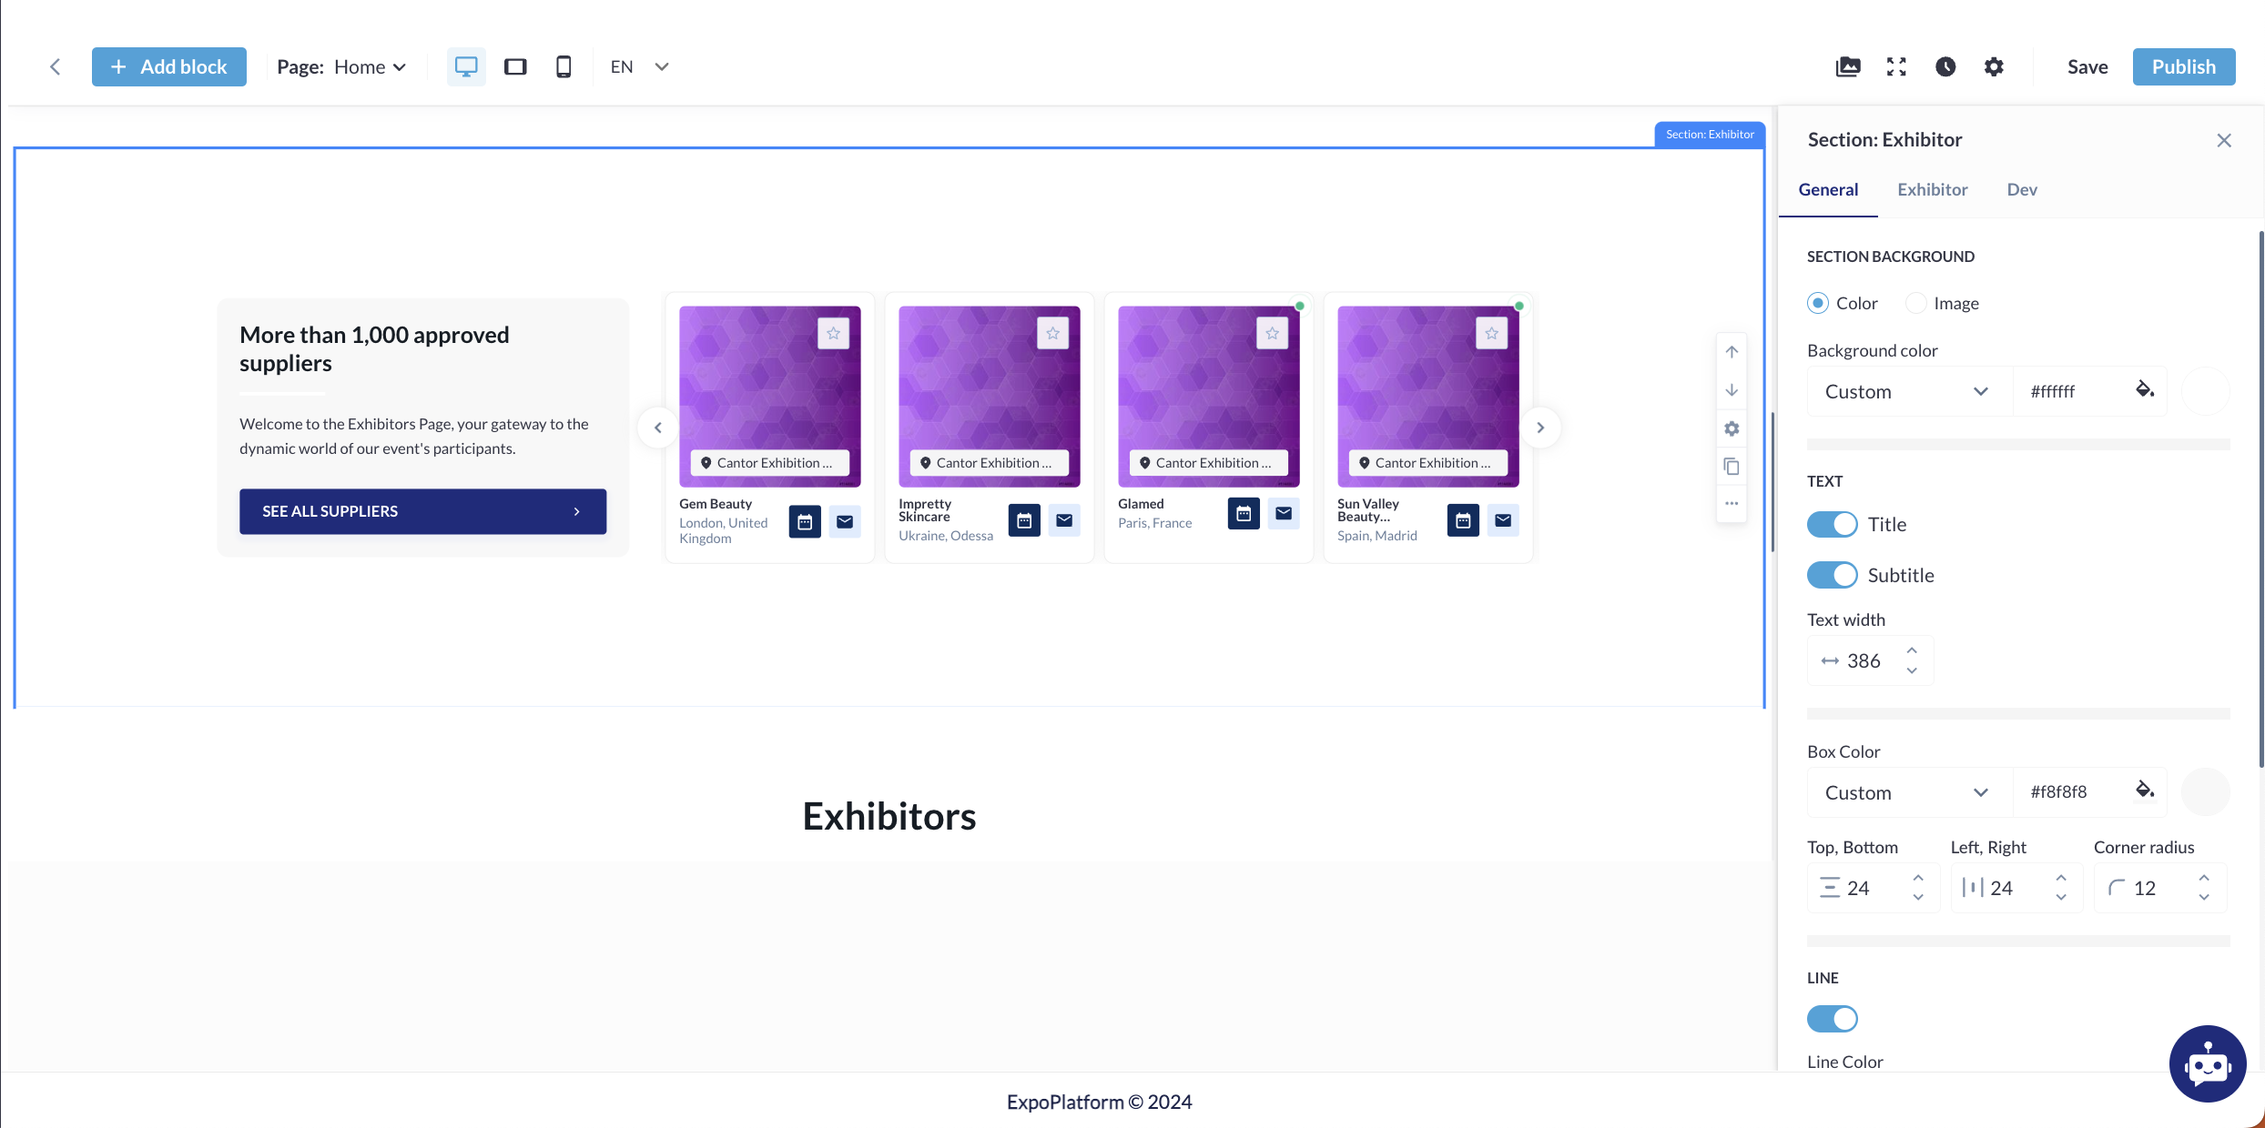Toggle the Title switch

pyautogui.click(x=1832, y=524)
